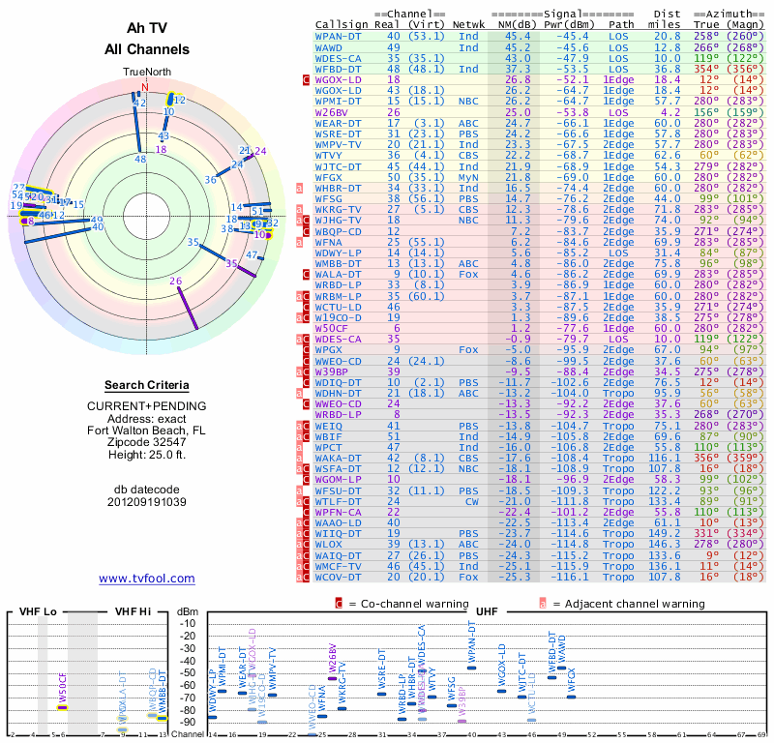Click the Search Criteria heading
Image resolution: width=774 pixels, height=743 pixels.
pos(147,385)
